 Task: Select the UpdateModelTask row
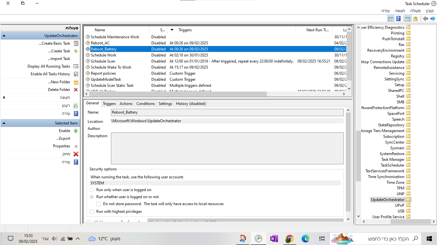coord(216,79)
